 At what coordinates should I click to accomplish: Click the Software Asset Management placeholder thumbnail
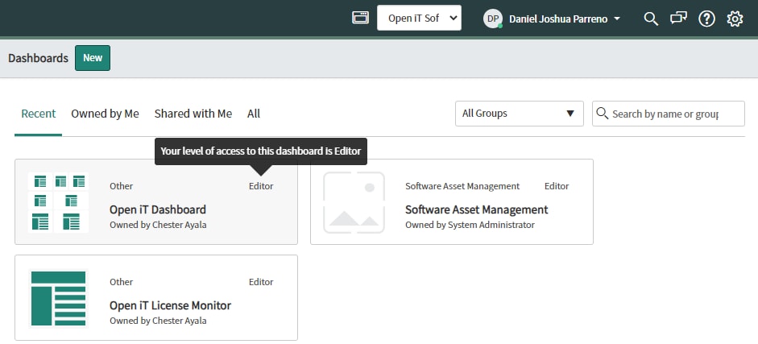pos(354,202)
